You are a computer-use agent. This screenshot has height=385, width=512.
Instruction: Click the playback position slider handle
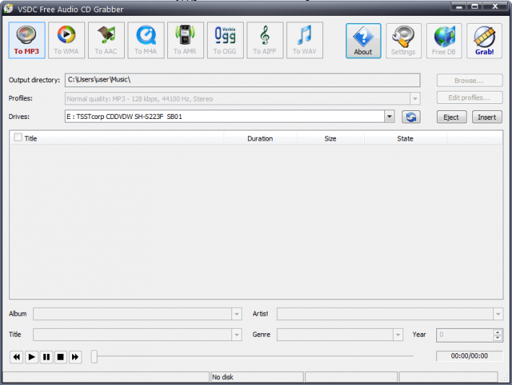tap(94, 357)
